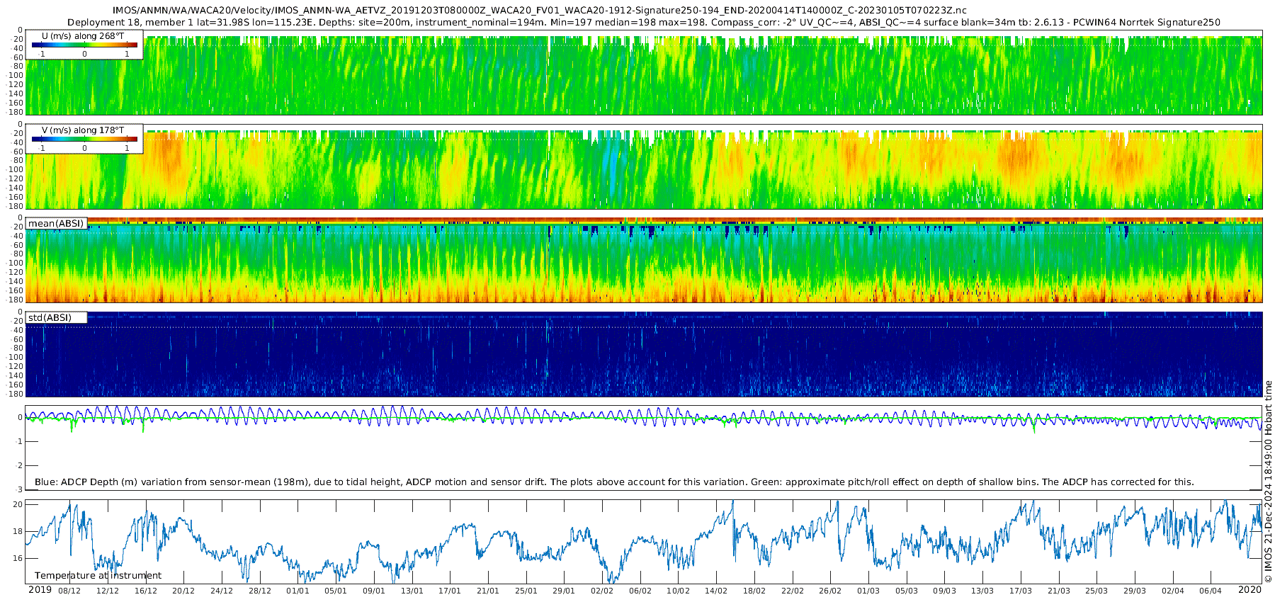
Task: Click the 06/04 date tick
Action: (x=1211, y=591)
